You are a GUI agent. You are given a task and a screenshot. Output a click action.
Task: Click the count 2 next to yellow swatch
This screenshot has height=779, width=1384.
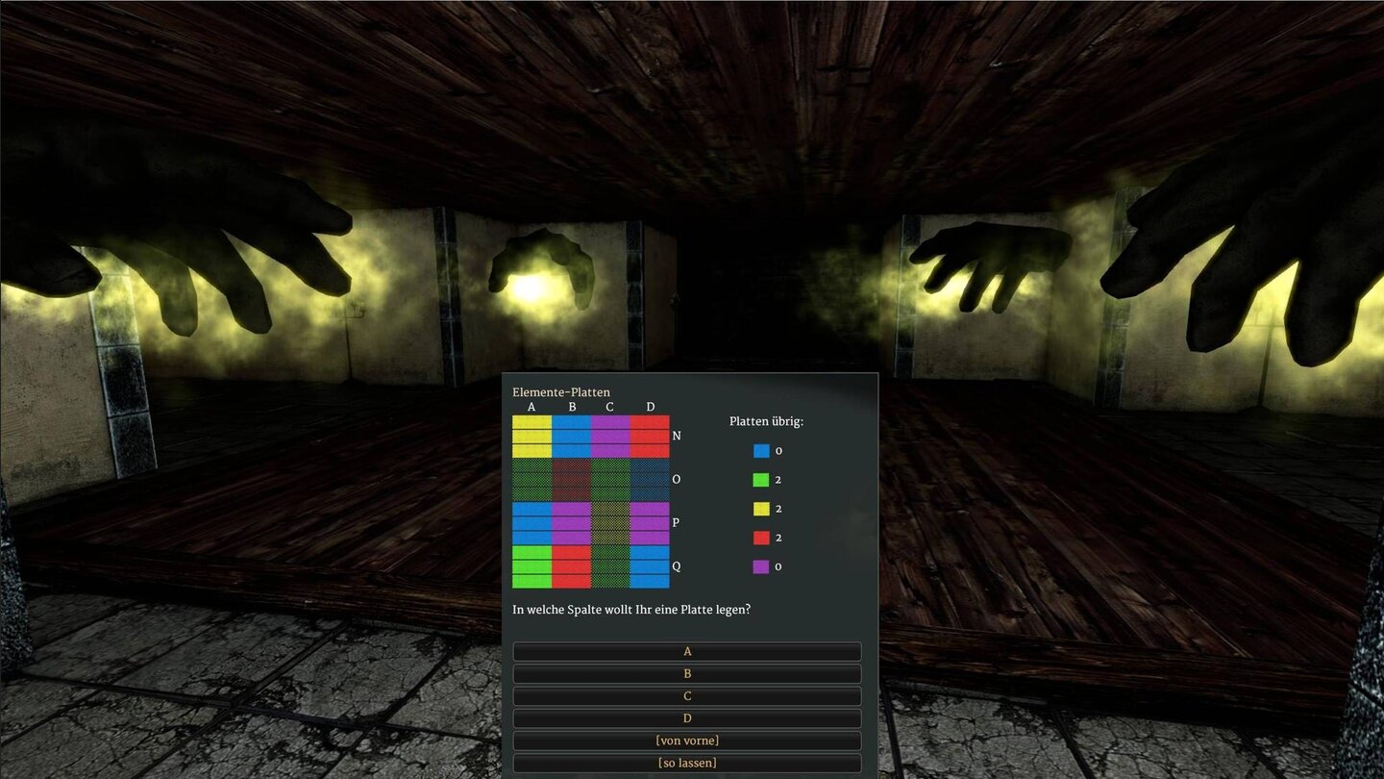778,509
